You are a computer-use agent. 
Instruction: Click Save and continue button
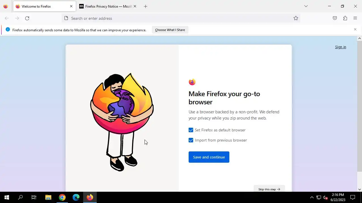[209, 157]
